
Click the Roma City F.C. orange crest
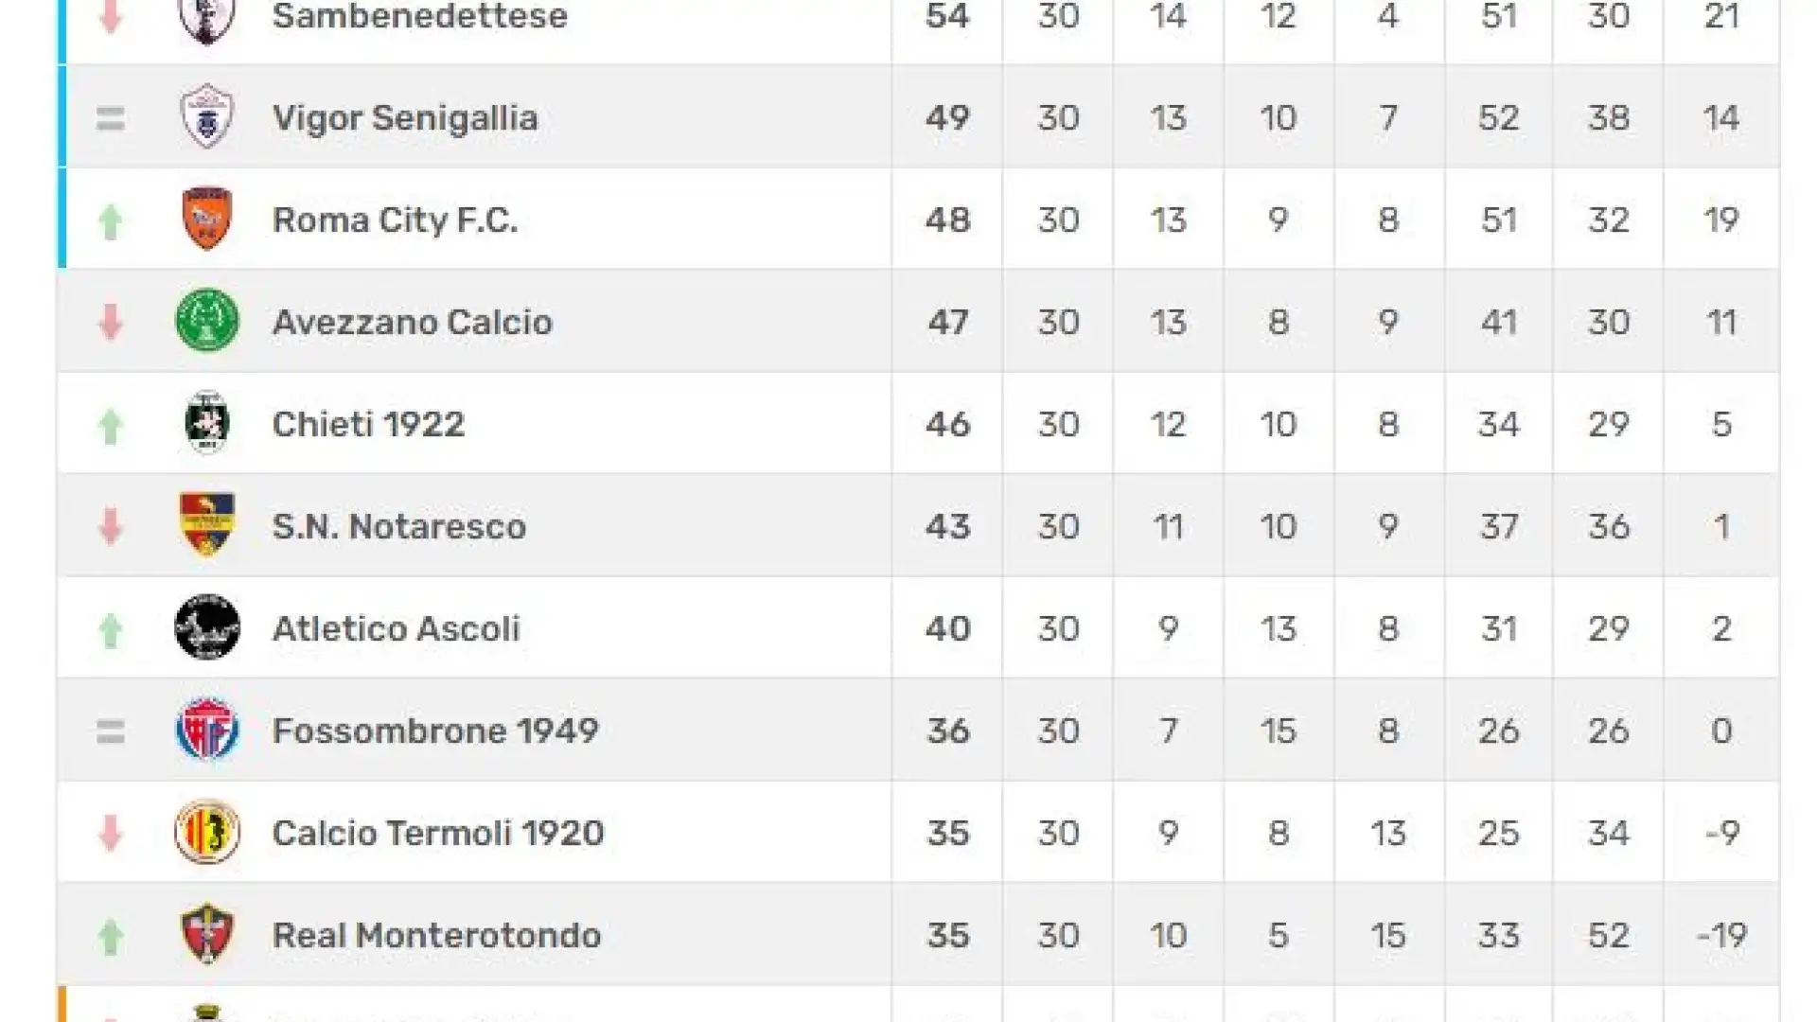[207, 219]
